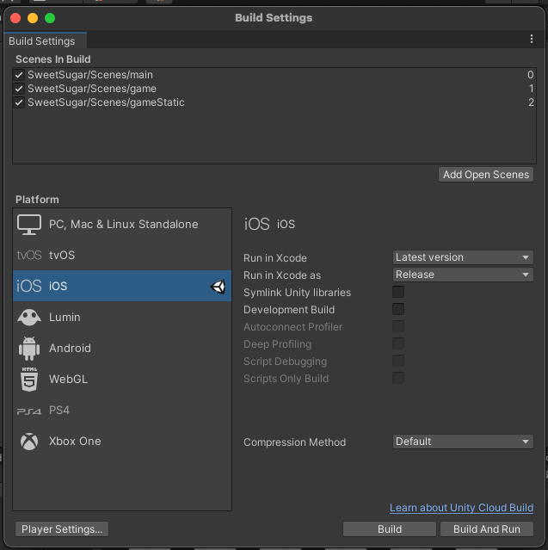The image size is (548, 550).
Task: Select the PS4 platform entry
Action: (x=122, y=411)
